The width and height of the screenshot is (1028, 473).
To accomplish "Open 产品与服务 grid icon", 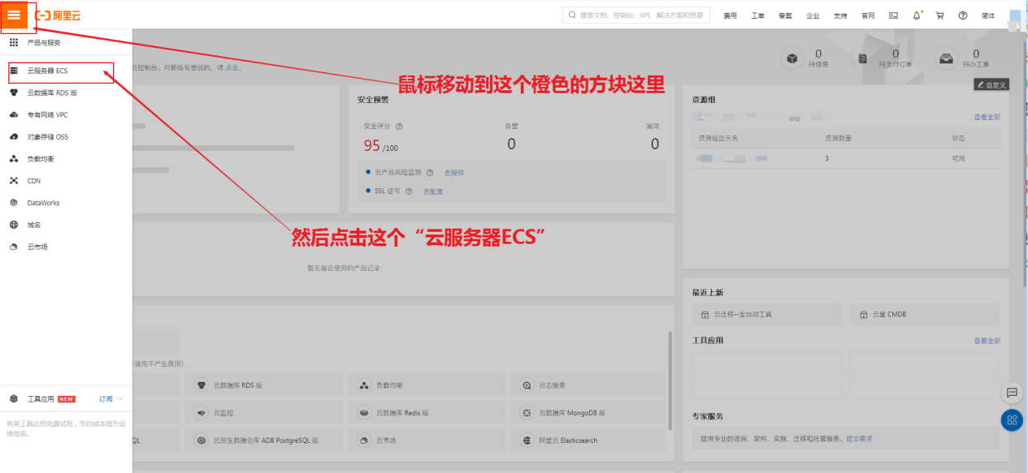I will [x=14, y=42].
